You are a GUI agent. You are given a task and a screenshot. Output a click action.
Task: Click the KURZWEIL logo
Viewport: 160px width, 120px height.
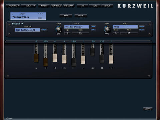pos(135,6)
